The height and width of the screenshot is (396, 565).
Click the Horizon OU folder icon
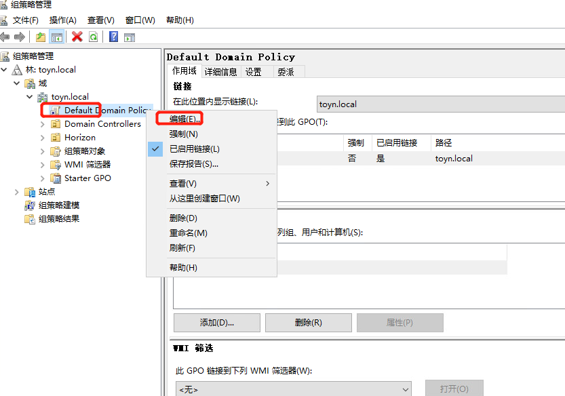click(x=56, y=138)
